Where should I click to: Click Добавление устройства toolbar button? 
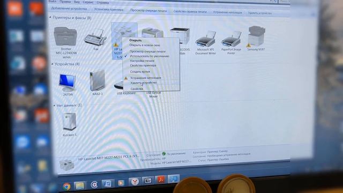click(x=69, y=9)
